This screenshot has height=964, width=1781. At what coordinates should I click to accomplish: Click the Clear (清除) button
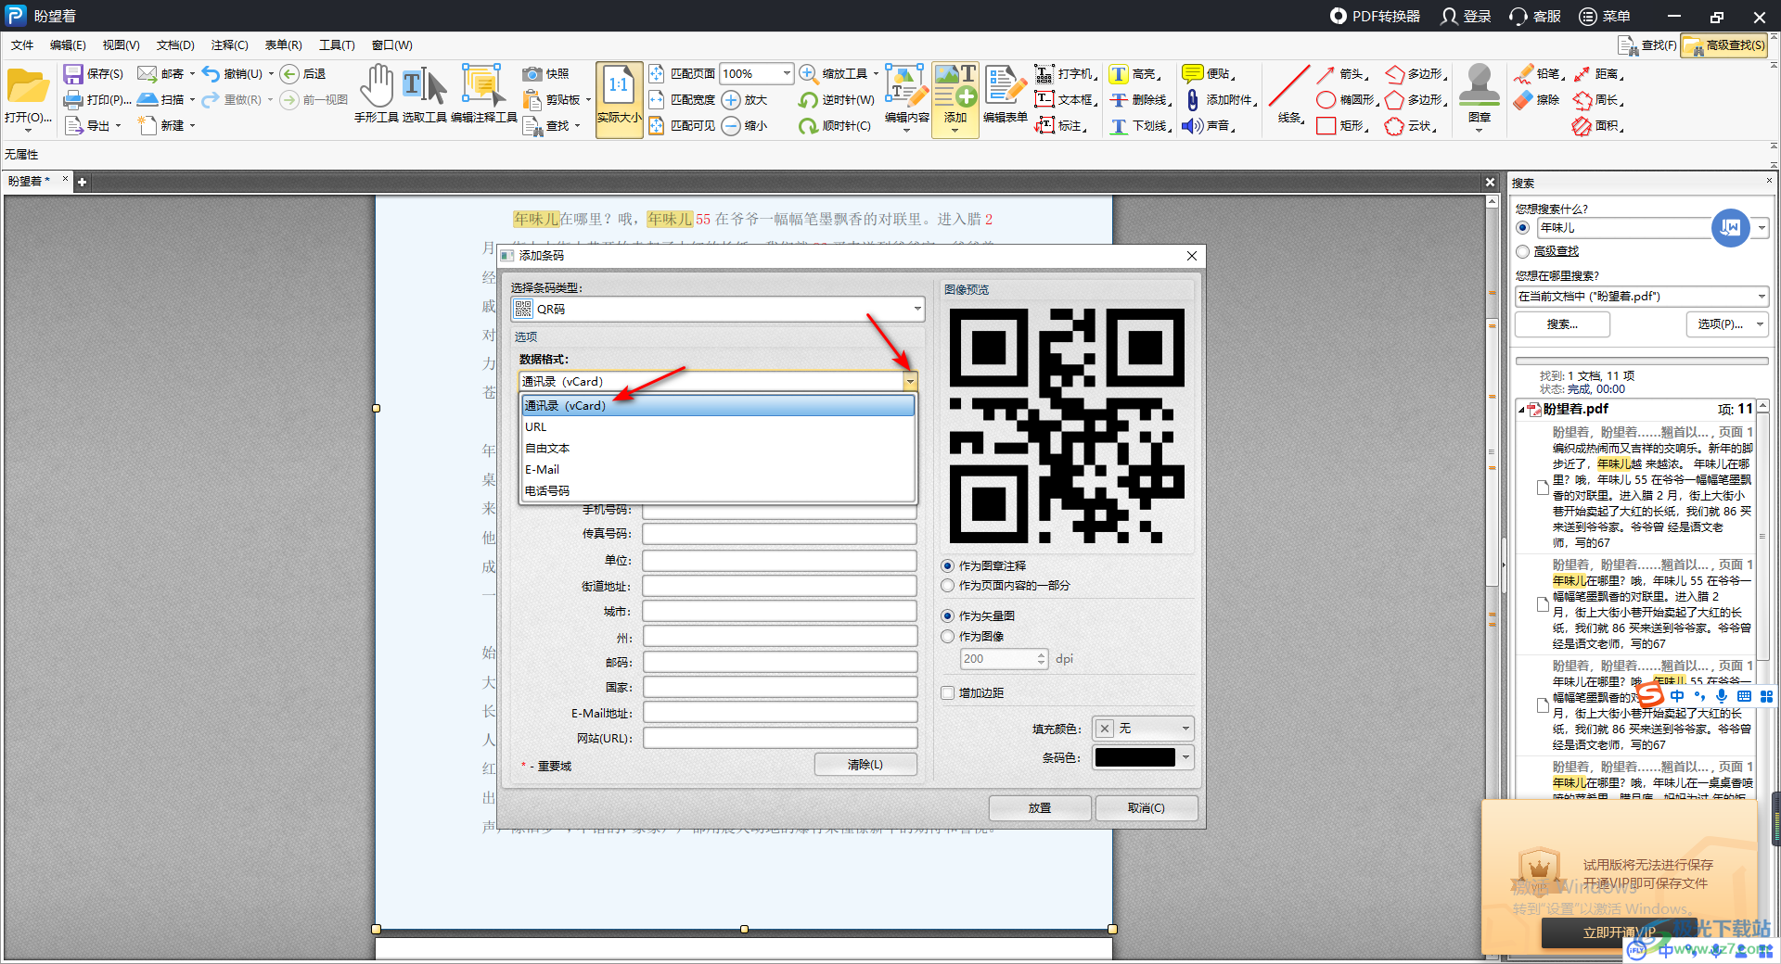(x=865, y=765)
